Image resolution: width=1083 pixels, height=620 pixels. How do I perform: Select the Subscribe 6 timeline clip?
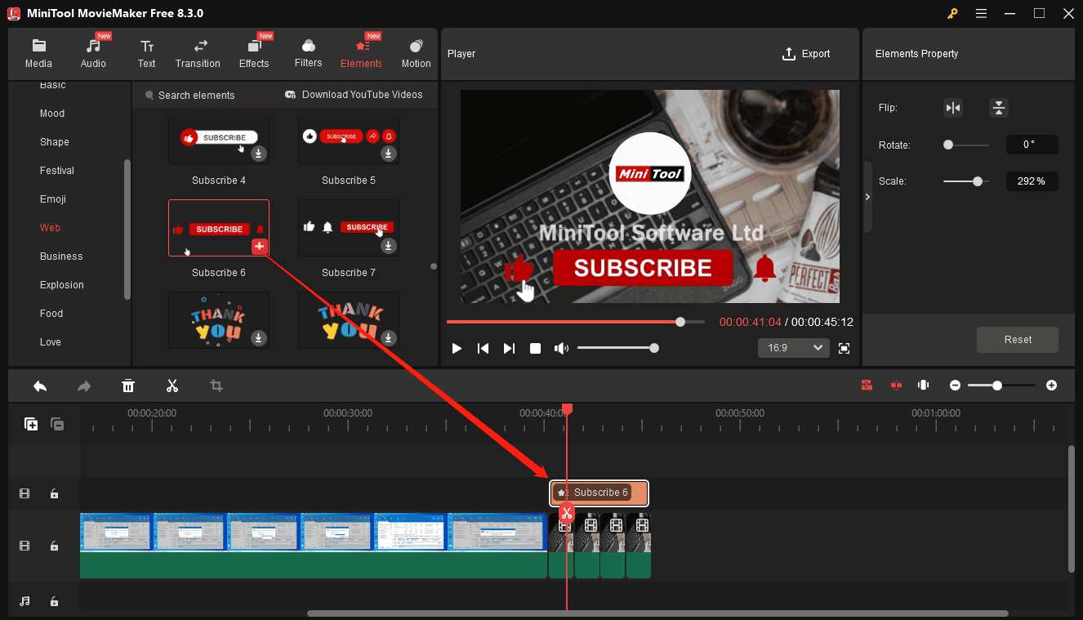click(x=599, y=493)
